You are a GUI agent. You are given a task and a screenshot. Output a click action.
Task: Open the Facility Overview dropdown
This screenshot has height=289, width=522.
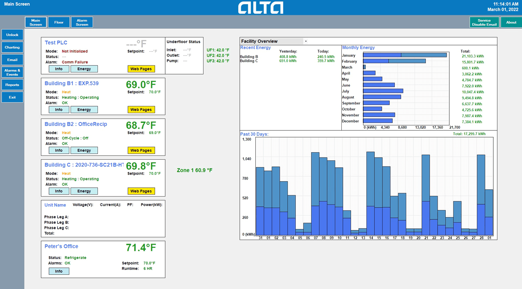(305, 41)
